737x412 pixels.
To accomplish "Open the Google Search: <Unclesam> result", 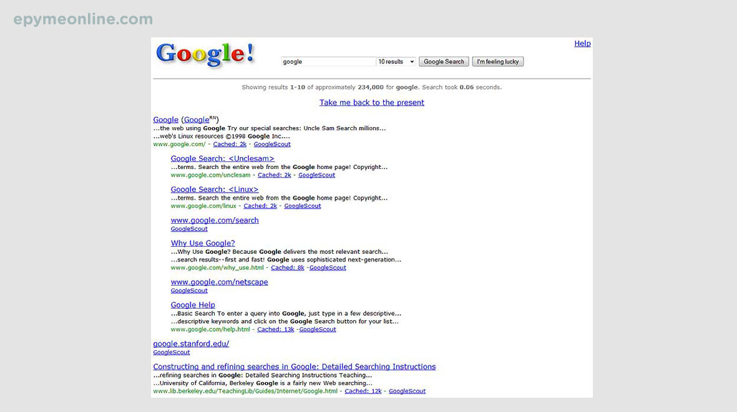I will 222,158.
